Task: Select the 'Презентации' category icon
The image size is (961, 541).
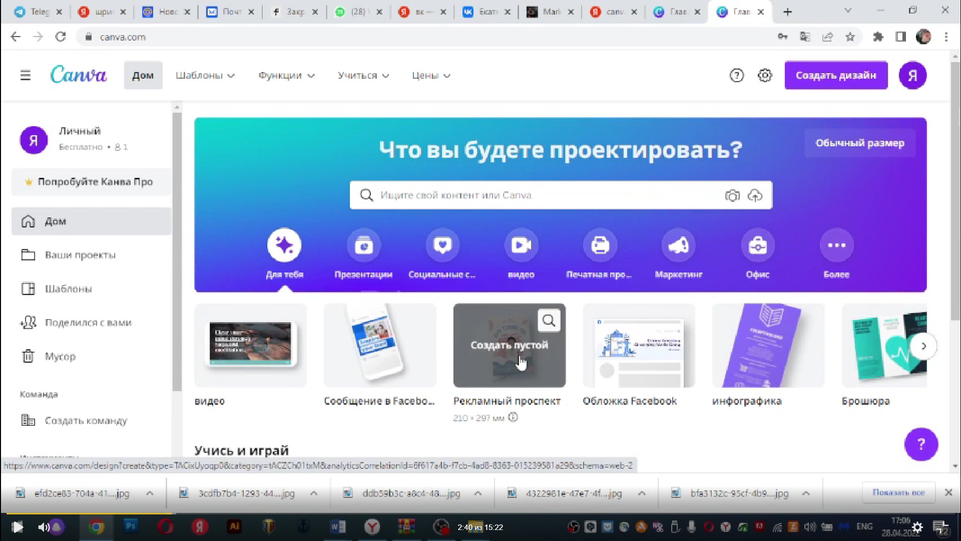Action: pos(364,245)
